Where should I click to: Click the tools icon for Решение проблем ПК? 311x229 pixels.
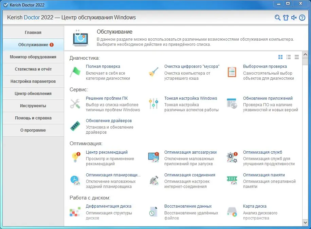point(75,104)
